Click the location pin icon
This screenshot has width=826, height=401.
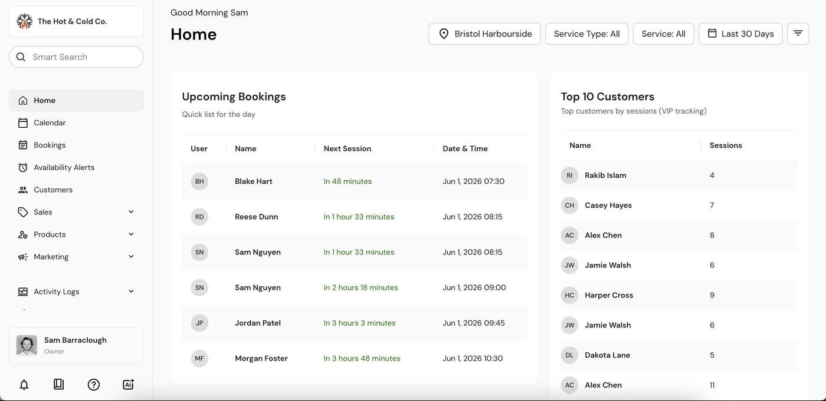(444, 34)
